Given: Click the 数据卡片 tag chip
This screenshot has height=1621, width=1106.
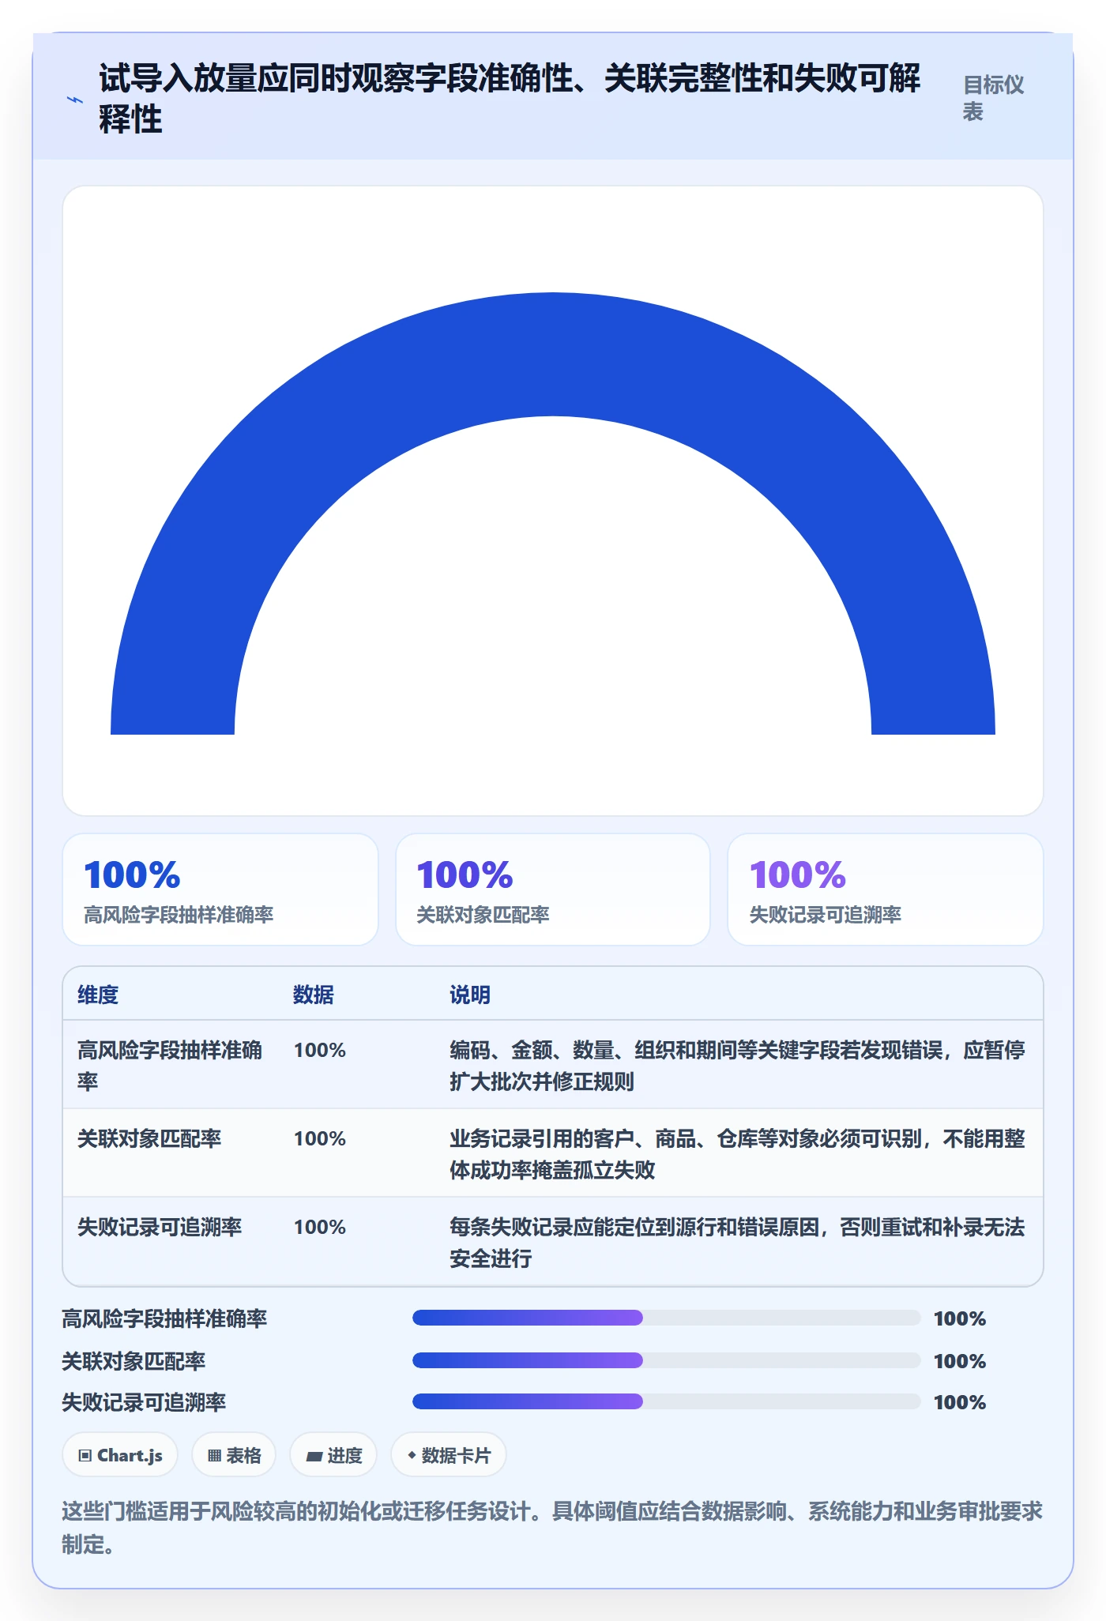Looking at the screenshot, I should (x=449, y=1454).
